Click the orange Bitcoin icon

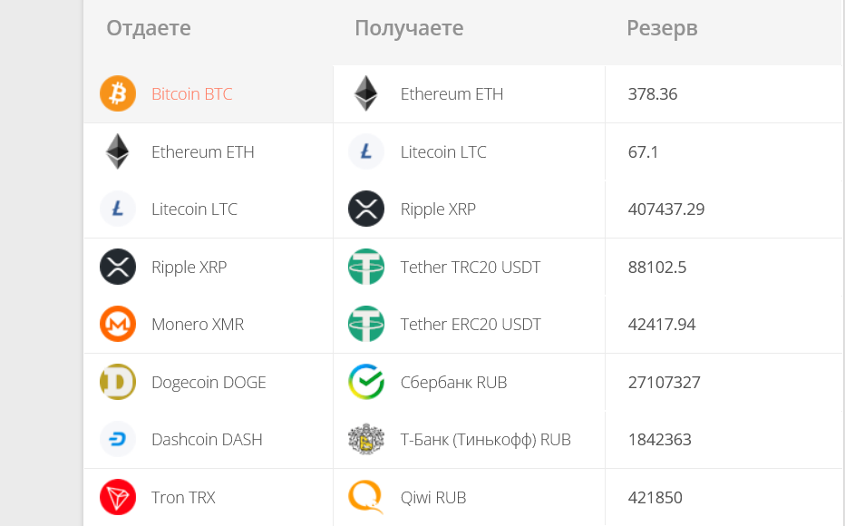[x=118, y=93]
